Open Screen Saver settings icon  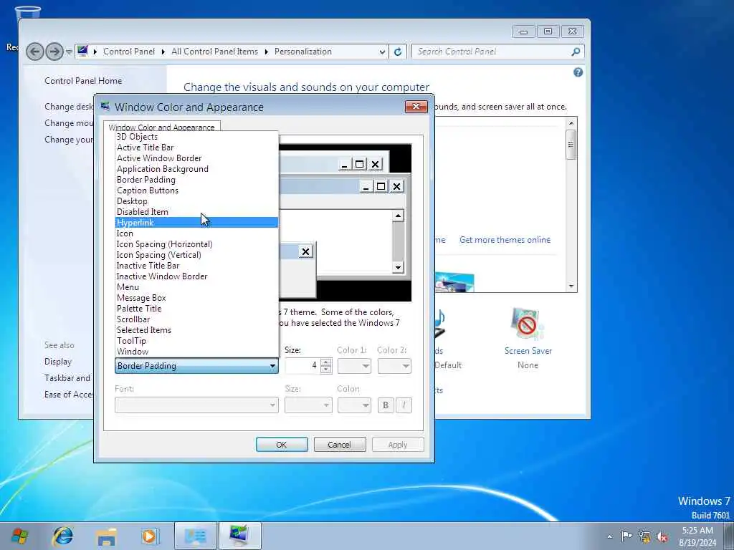pyautogui.click(x=528, y=324)
